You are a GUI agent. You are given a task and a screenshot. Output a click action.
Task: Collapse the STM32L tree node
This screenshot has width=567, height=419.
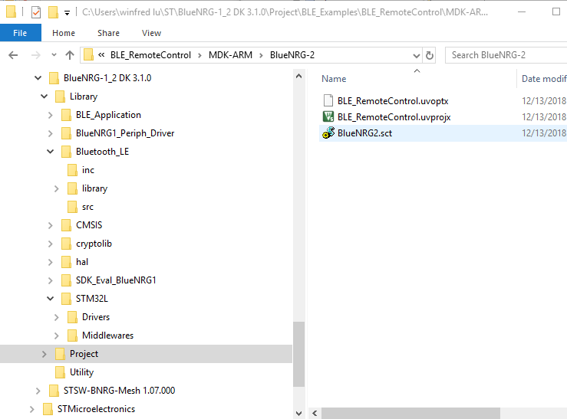tap(51, 299)
